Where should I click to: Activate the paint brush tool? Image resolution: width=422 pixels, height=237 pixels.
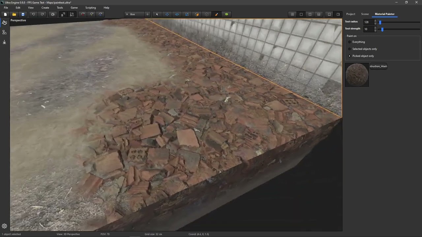coord(217,14)
